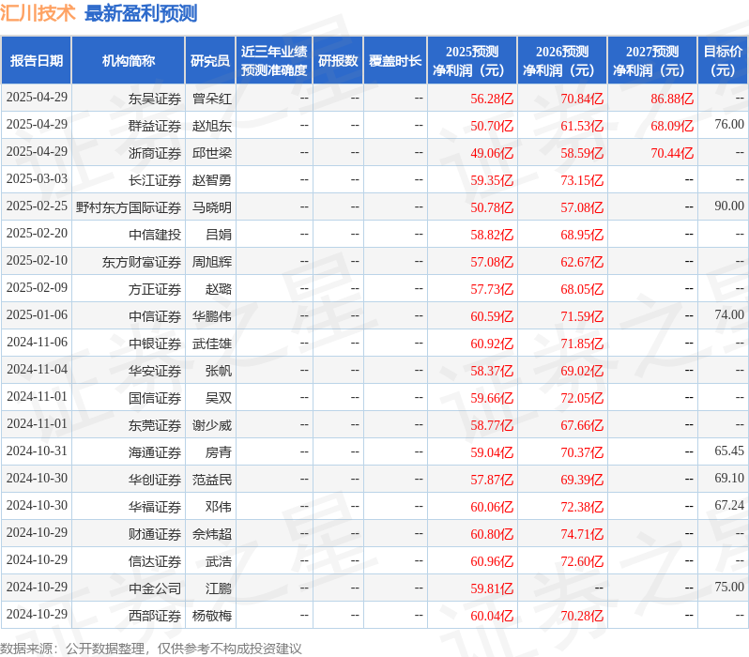Click the 目标价 column header
749x657 pixels.
click(724, 61)
